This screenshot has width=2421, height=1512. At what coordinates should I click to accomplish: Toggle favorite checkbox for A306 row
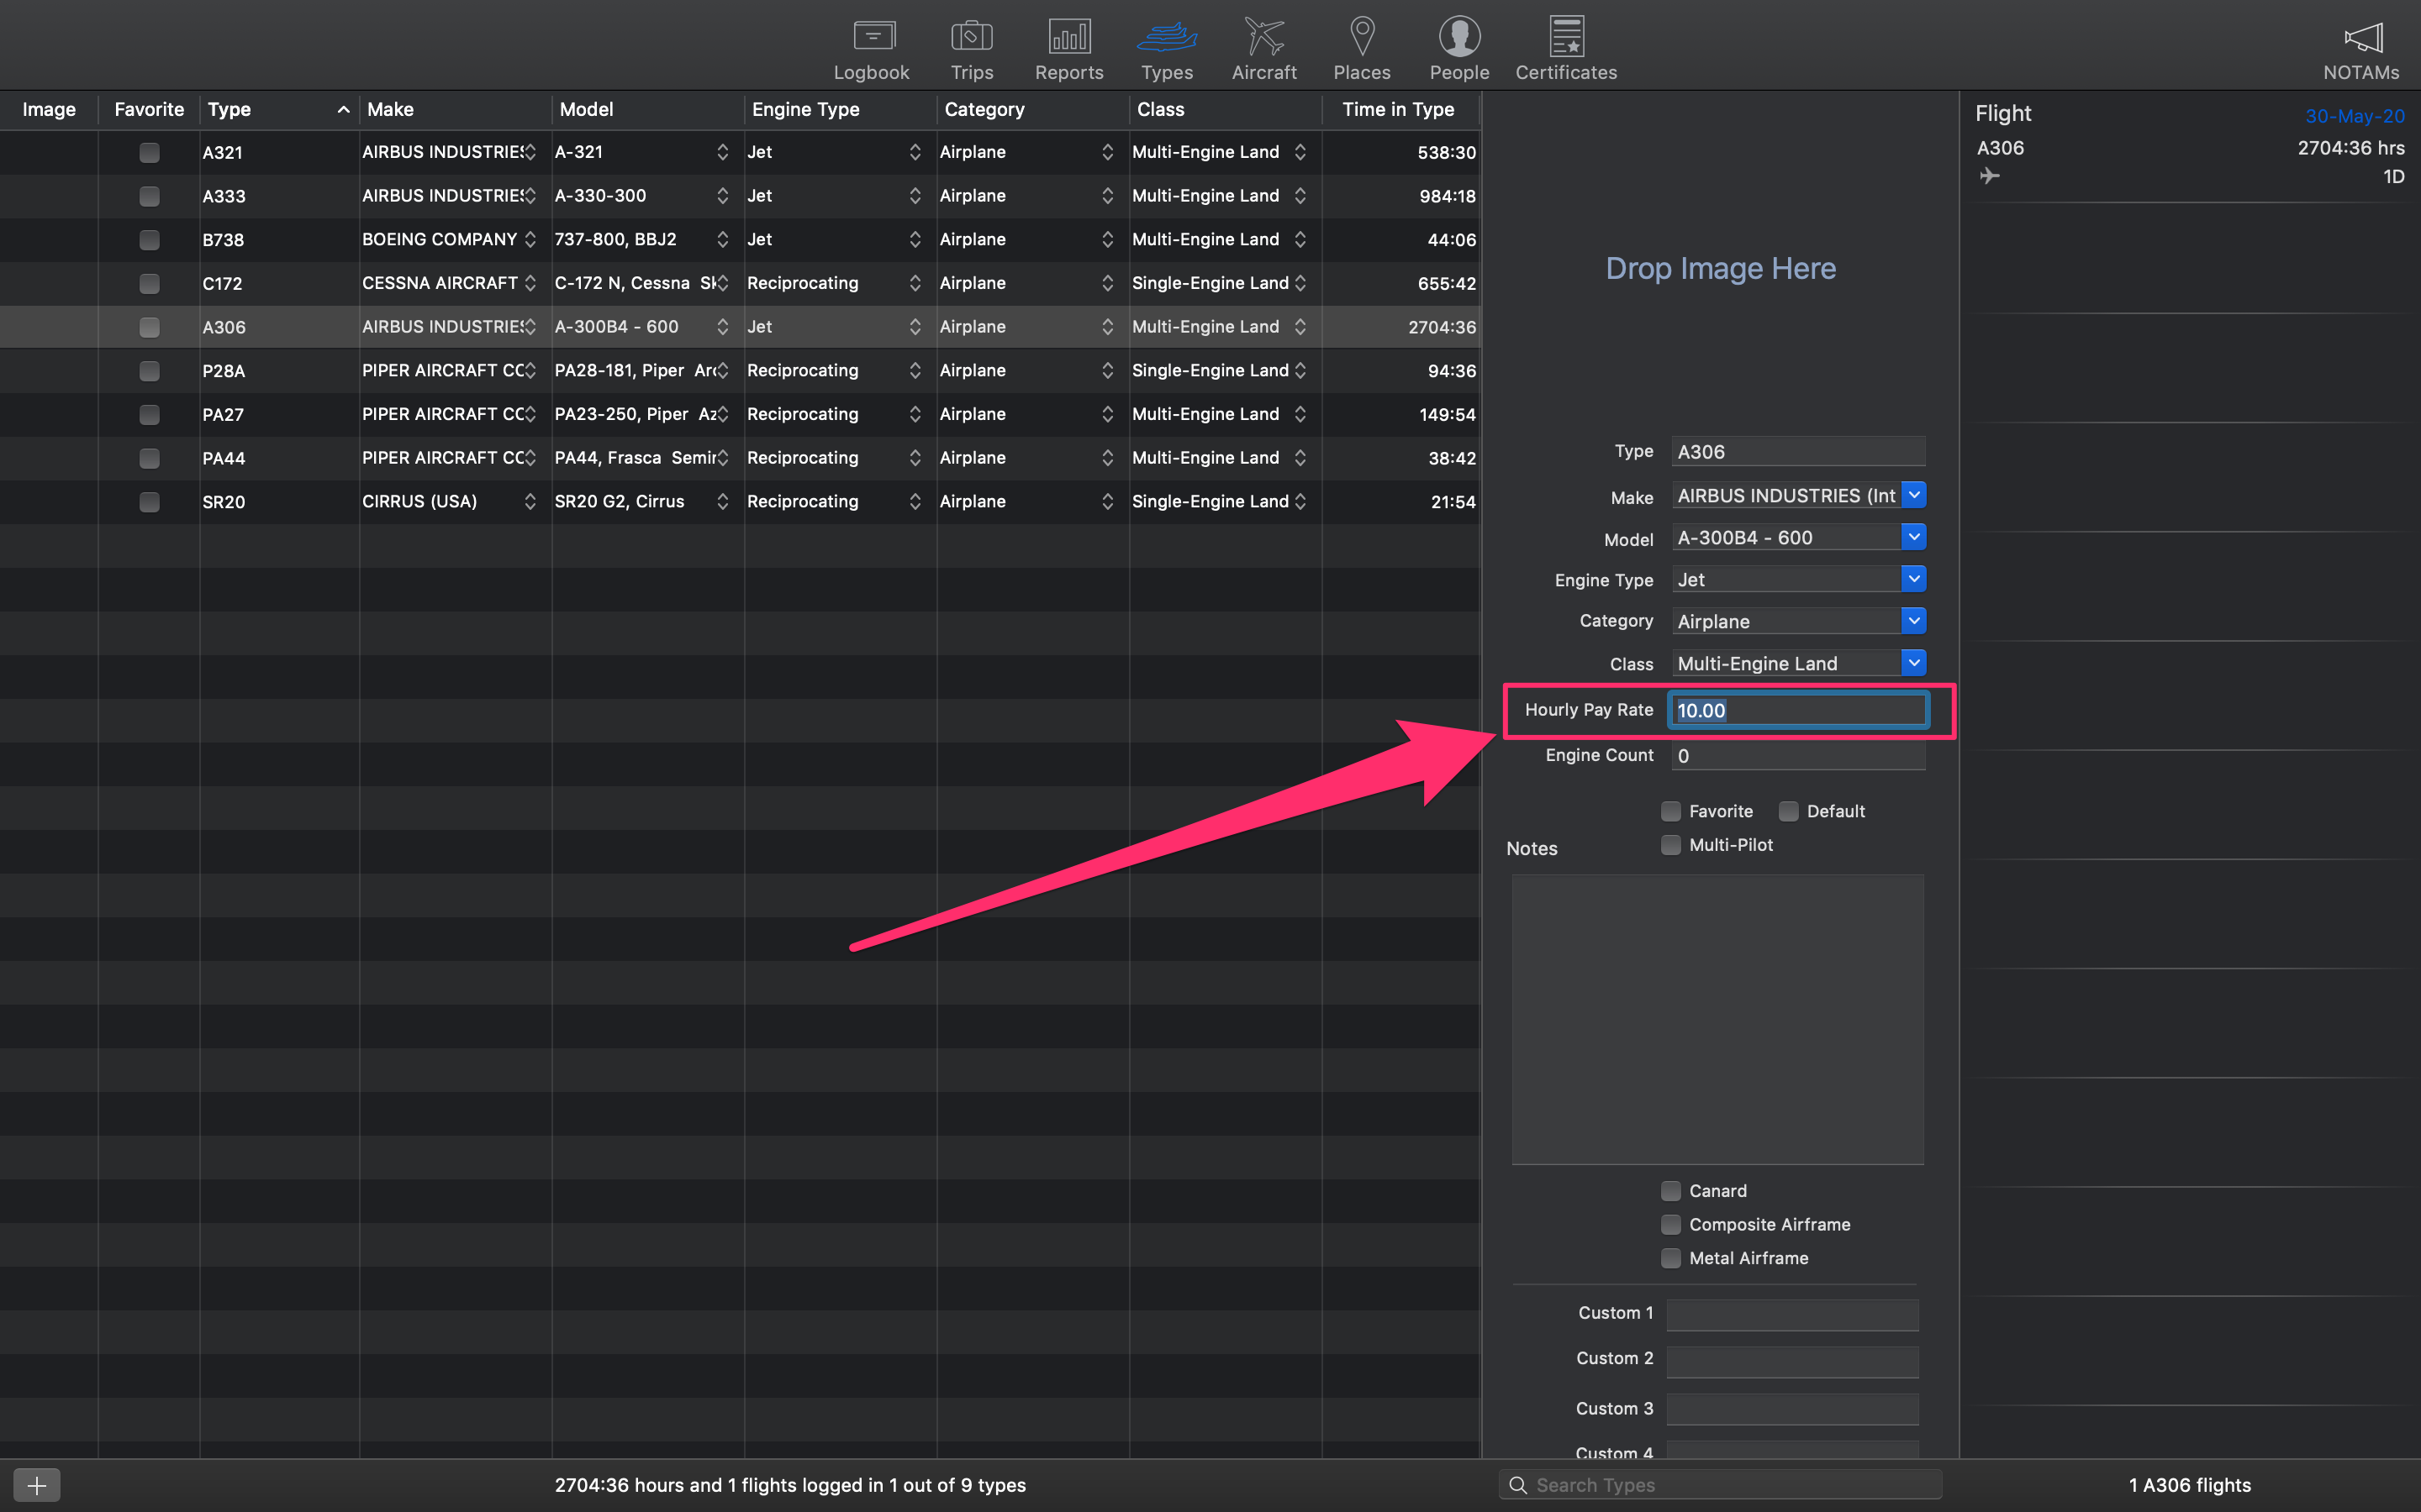149,327
